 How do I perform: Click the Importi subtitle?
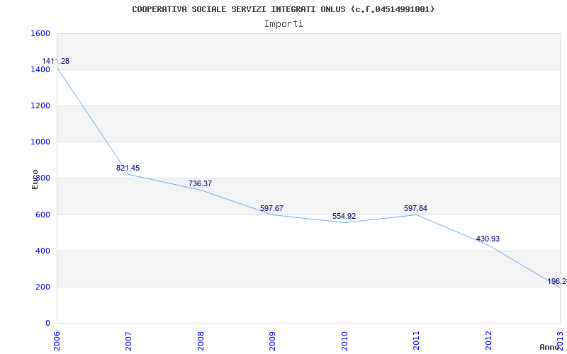(283, 24)
